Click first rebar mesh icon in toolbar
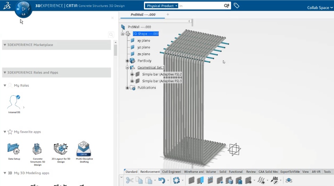The height and width of the screenshot is (186, 334). pos(191,180)
